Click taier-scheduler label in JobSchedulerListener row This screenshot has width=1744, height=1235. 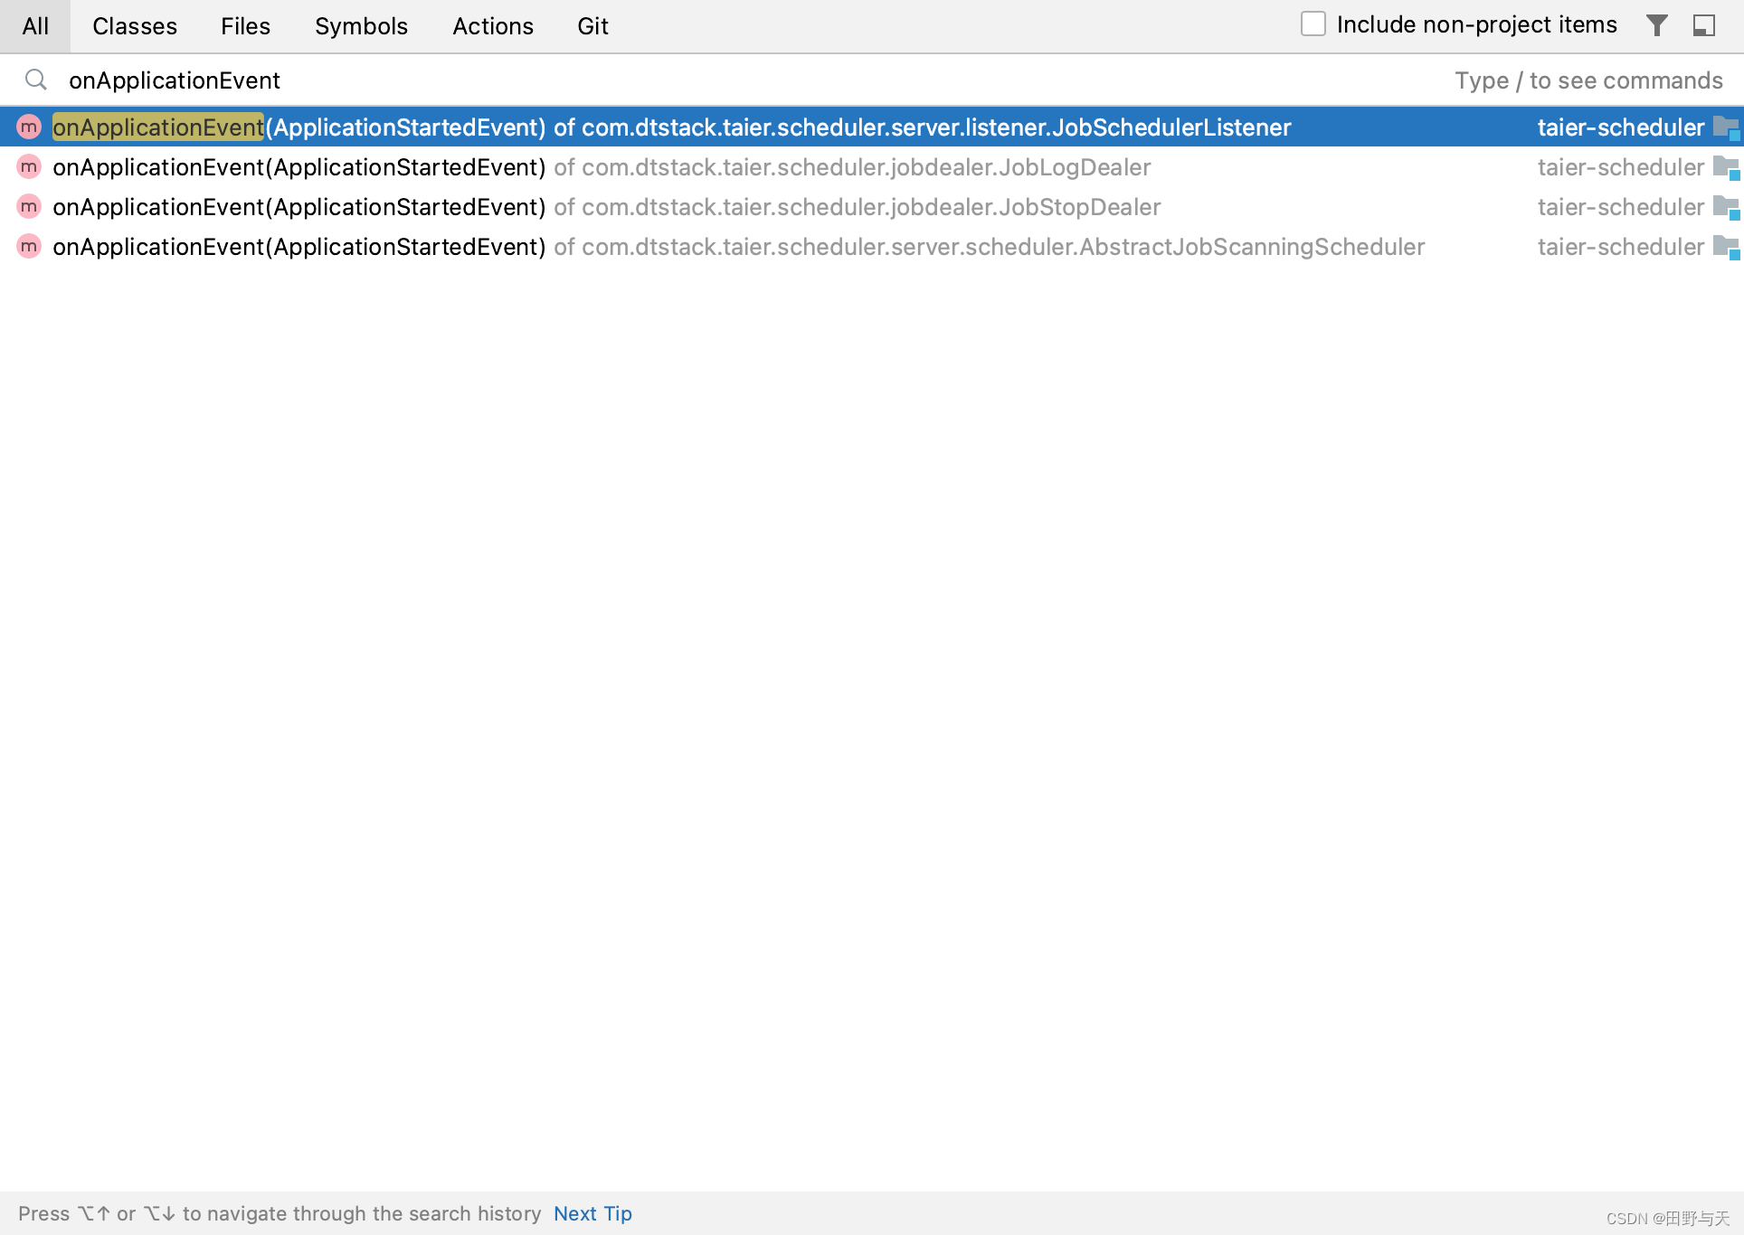tap(1620, 127)
